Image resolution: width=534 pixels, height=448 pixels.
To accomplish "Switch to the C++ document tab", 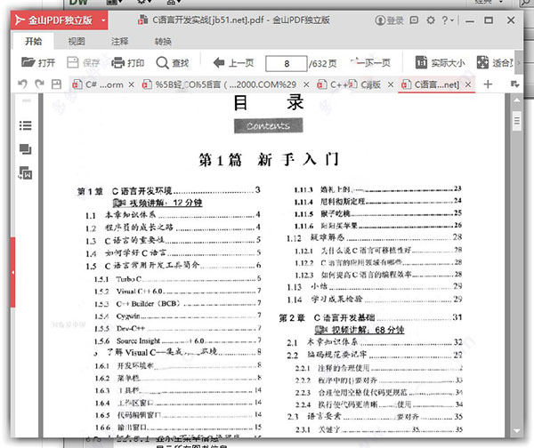I will [x=350, y=84].
